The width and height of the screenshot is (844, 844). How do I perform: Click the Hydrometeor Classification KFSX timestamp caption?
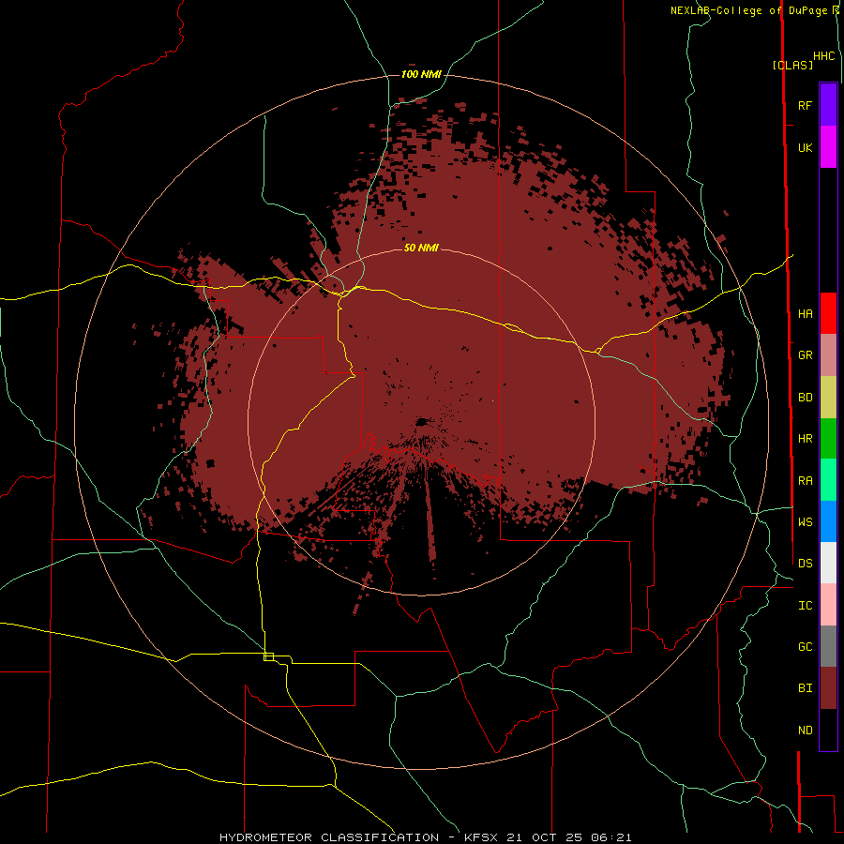(425, 837)
